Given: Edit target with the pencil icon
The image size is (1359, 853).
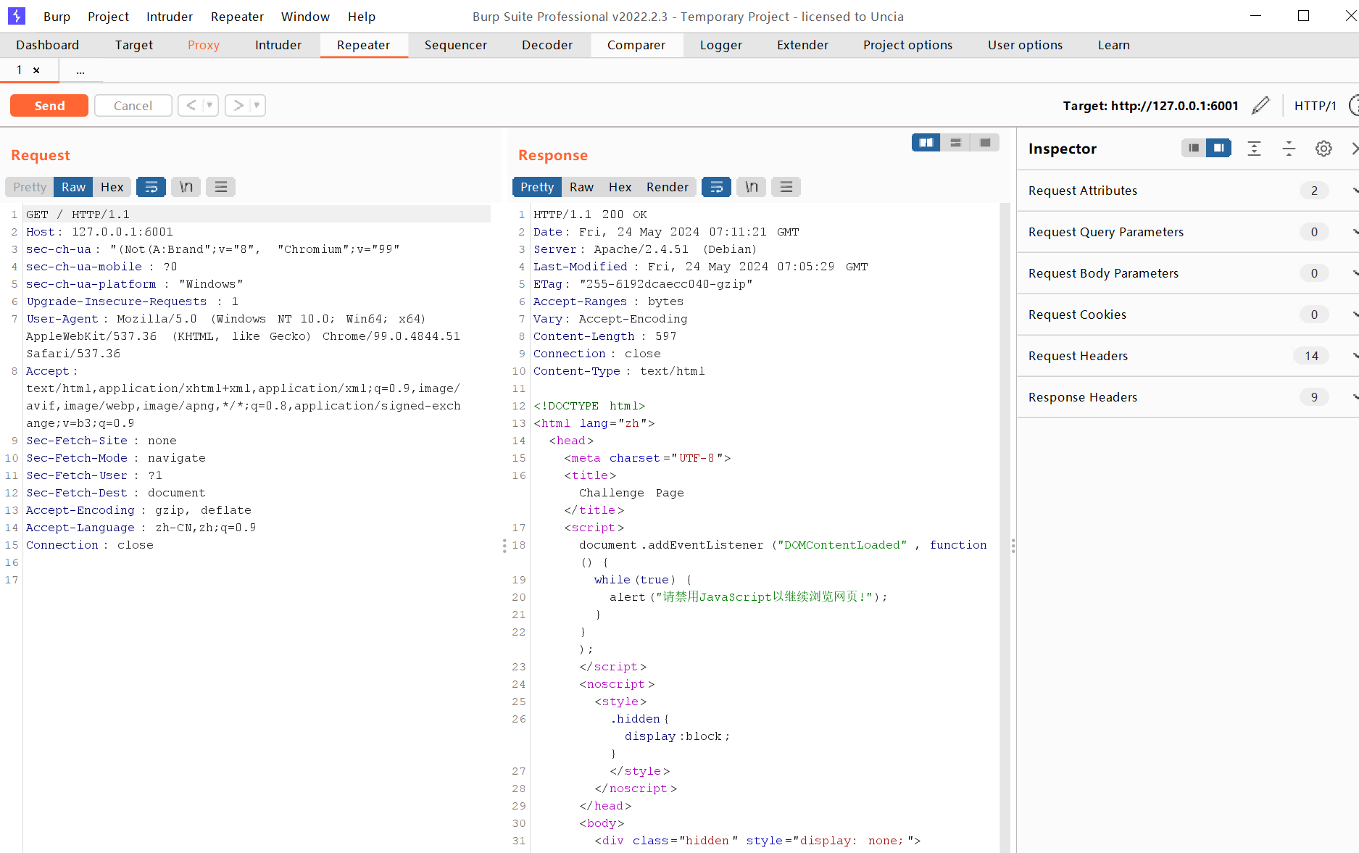Looking at the screenshot, I should pos(1260,106).
